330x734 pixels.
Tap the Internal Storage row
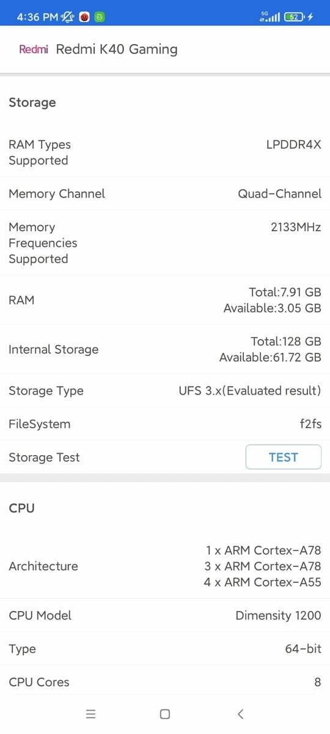[x=165, y=349]
